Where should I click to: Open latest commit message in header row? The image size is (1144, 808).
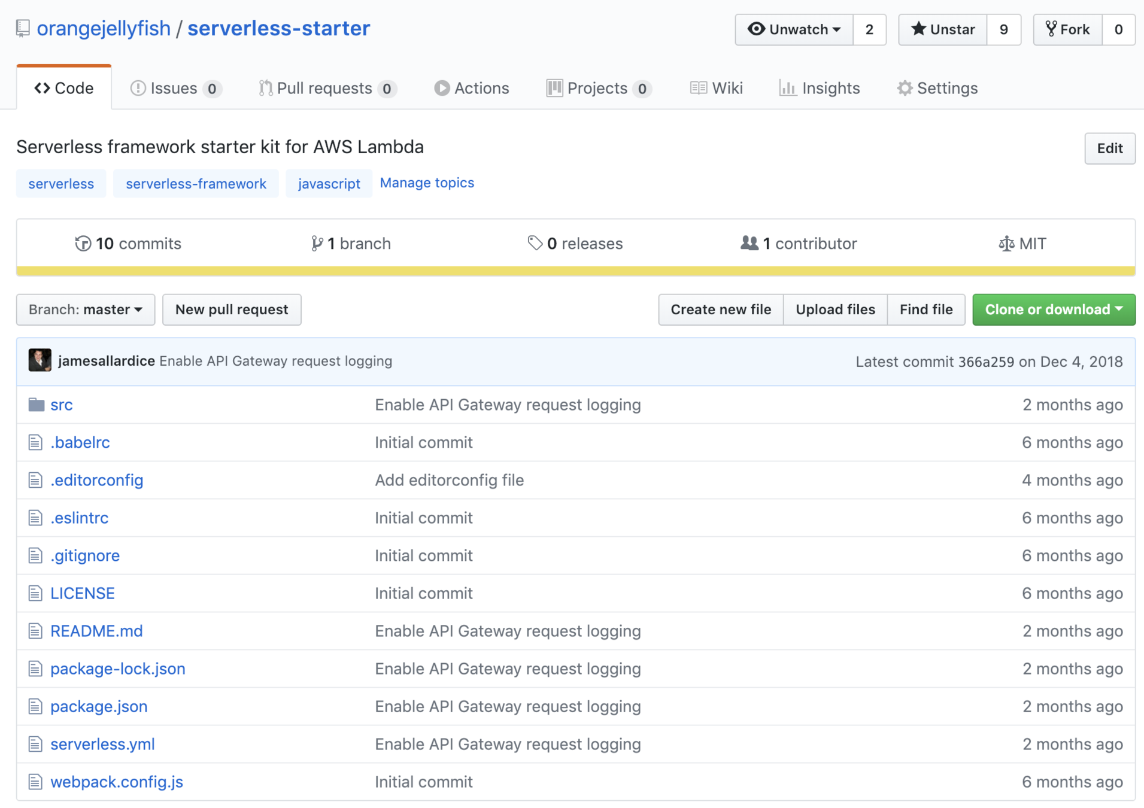tap(276, 361)
